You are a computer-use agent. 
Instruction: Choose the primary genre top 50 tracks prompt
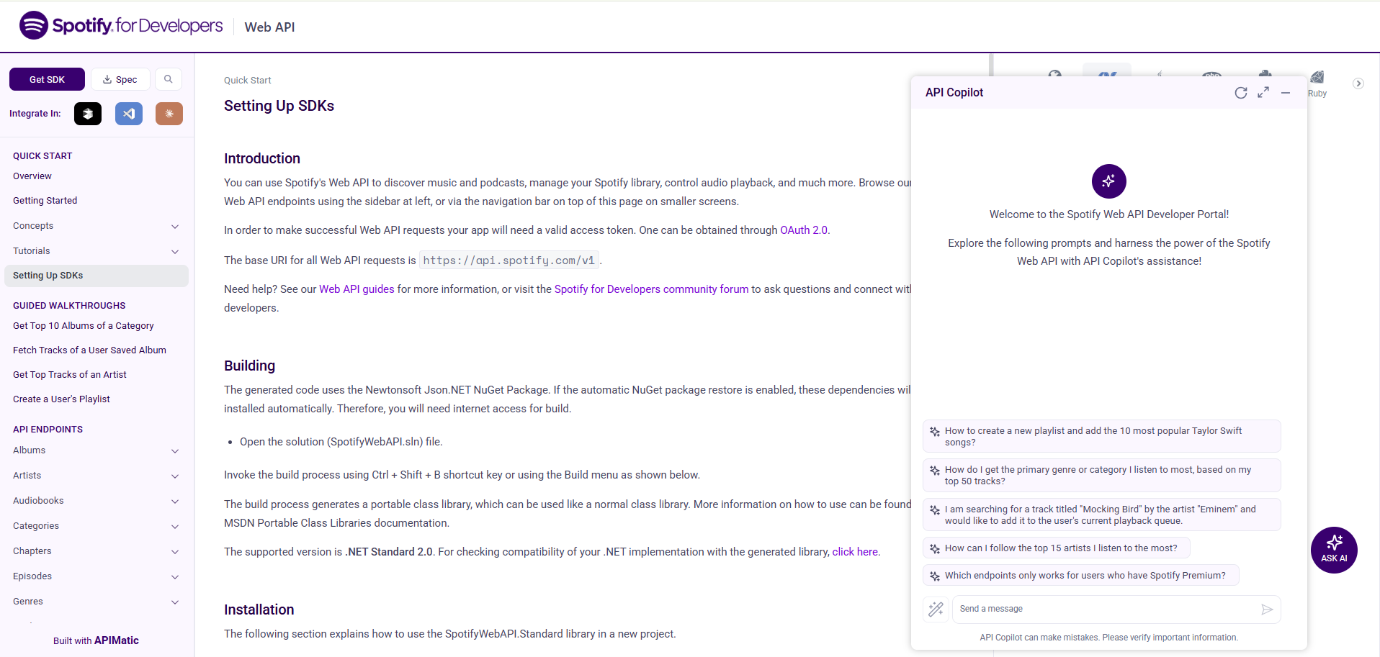[x=1101, y=475]
